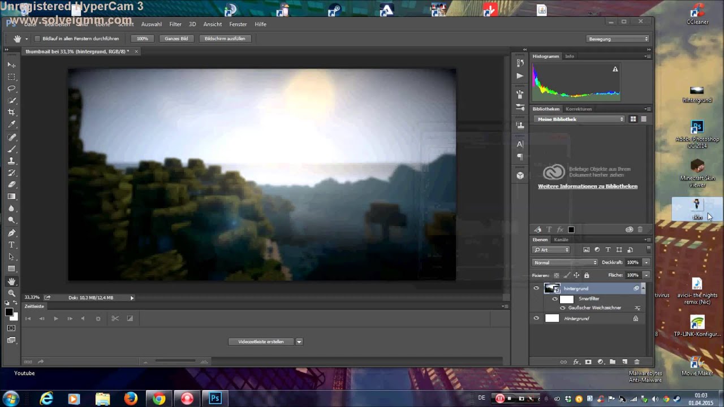The width and height of the screenshot is (724, 407).
Task: Switch to the Kanäle tab
Action: (x=561, y=240)
